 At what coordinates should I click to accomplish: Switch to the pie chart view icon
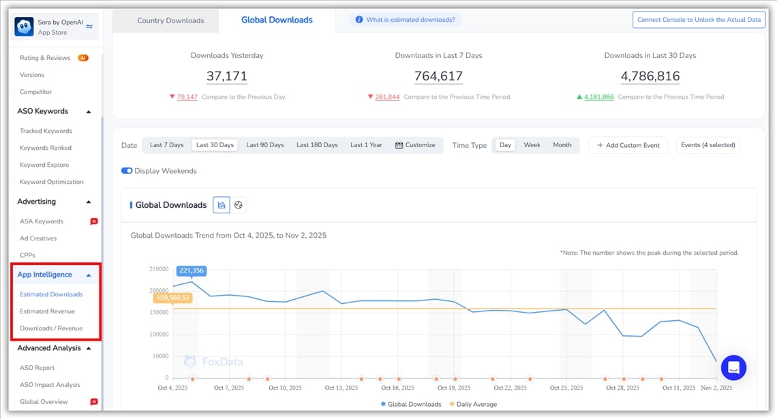coord(239,204)
